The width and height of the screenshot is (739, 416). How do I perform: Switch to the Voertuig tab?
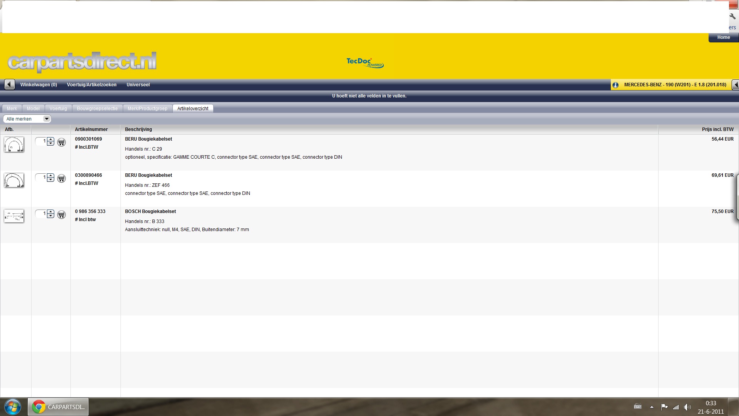pos(58,109)
